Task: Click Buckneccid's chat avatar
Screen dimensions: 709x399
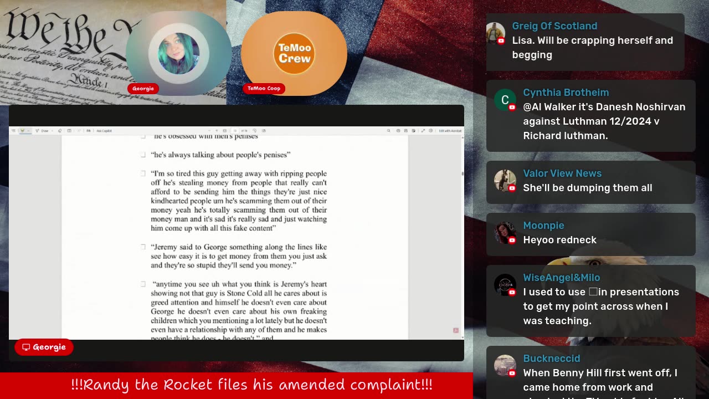Action: pyautogui.click(x=505, y=366)
